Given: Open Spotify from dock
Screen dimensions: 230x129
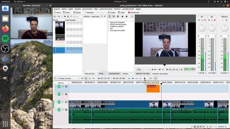Looking at the screenshot, I should click(5, 39).
